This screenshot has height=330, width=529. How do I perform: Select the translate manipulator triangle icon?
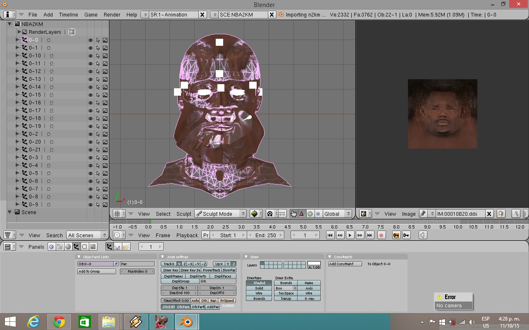click(x=302, y=214)
